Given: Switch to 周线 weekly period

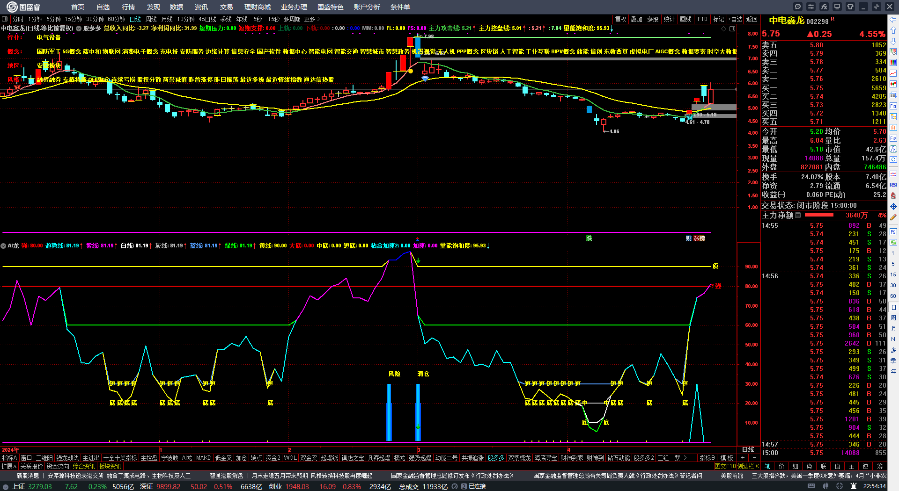Looking at the screenshot, I should click(151, 19).
